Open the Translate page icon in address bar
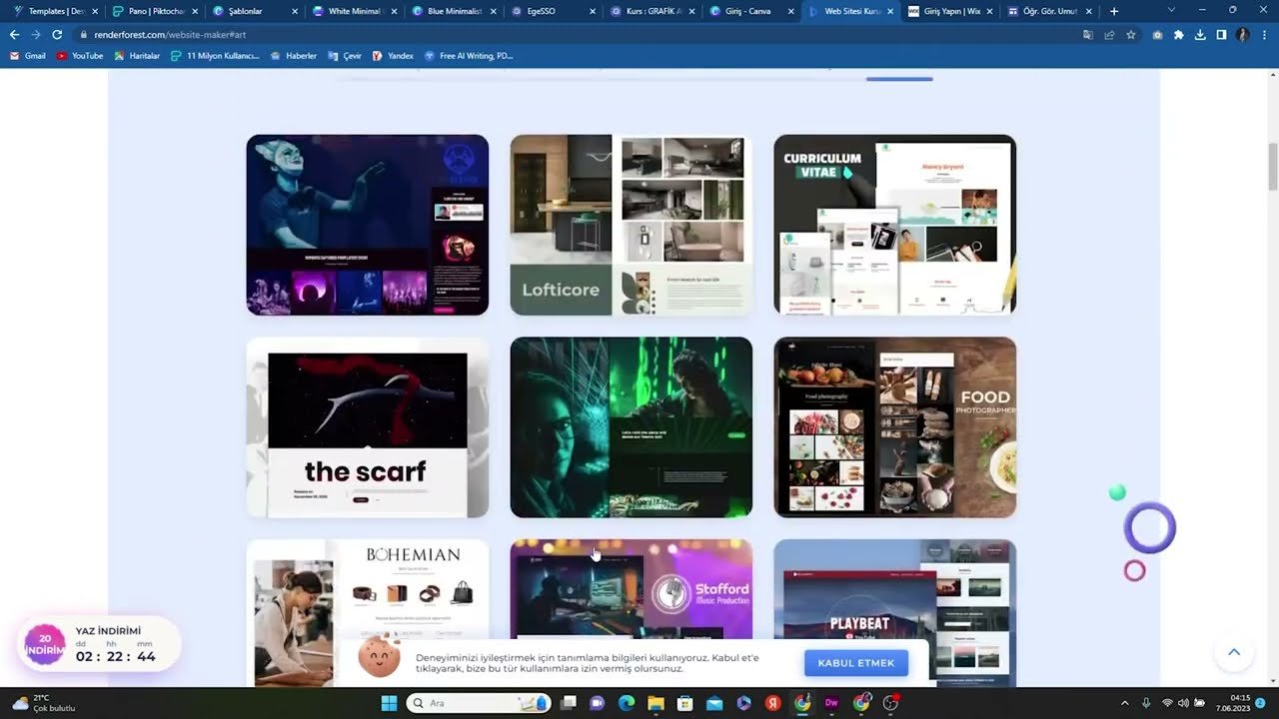This screenshot has width=1279, height=719. click(1088, 34)
